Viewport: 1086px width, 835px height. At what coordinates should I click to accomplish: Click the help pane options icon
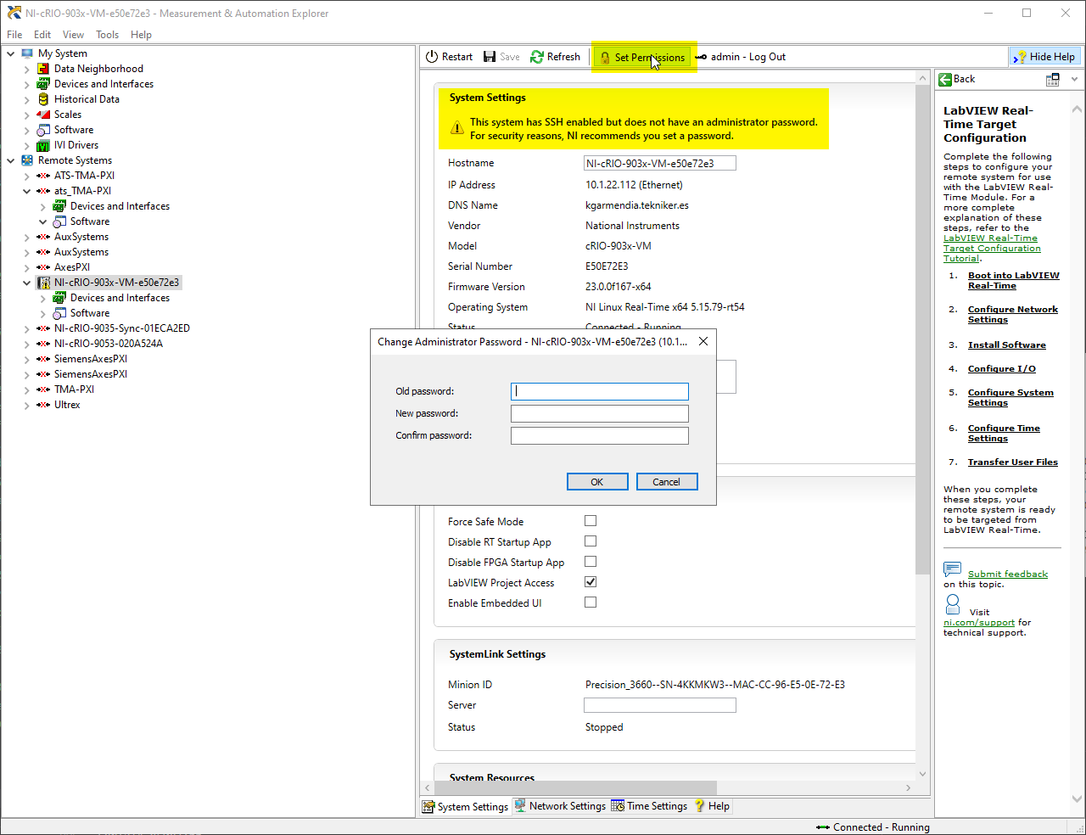[x=1053, y=79]
